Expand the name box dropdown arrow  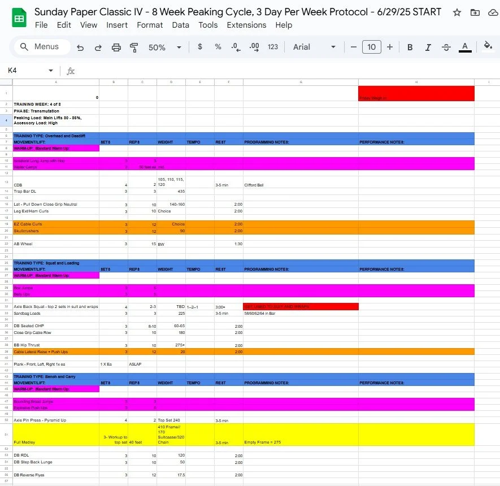pyautogui.click(x=51, y=71)
